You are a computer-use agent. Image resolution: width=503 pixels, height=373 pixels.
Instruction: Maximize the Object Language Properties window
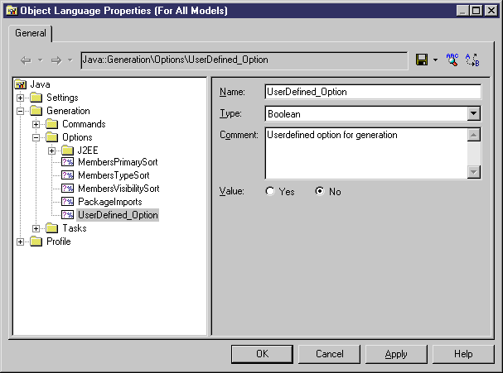coord(476,11)
